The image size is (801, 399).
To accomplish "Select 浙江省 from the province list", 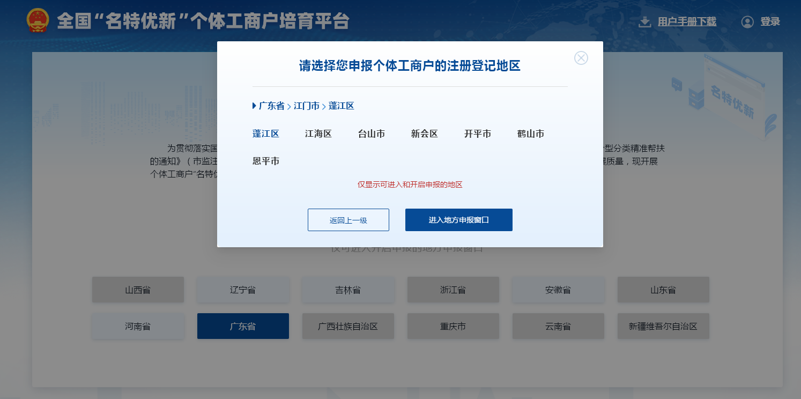I will (453, 289).
